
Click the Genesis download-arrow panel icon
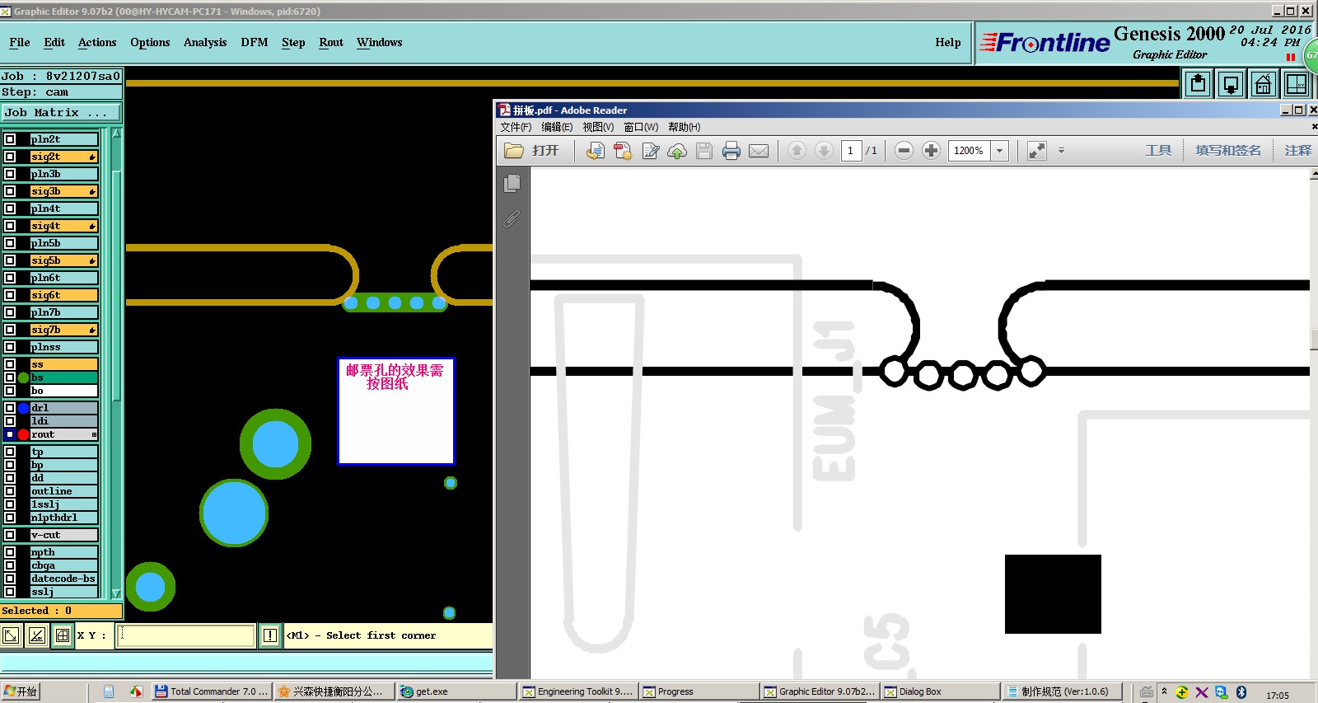click(x=1231, y=84)
